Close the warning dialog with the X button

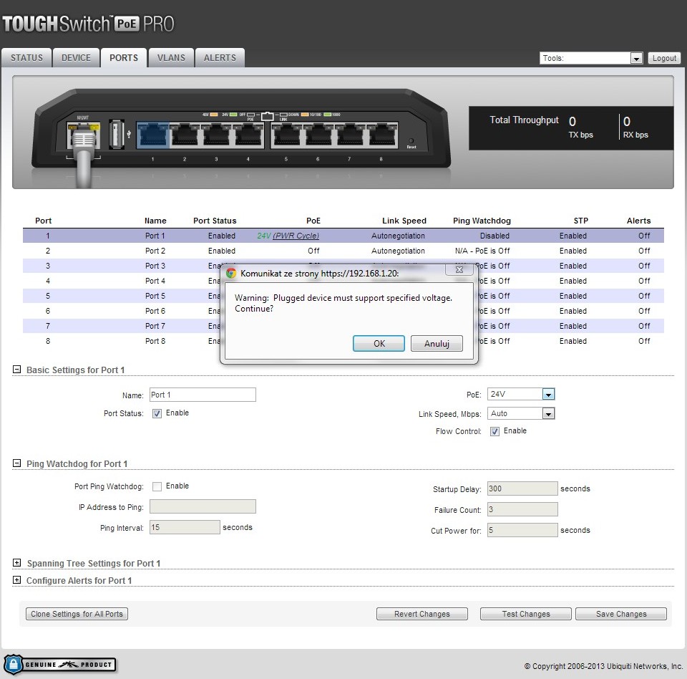(x=459, y=269)
